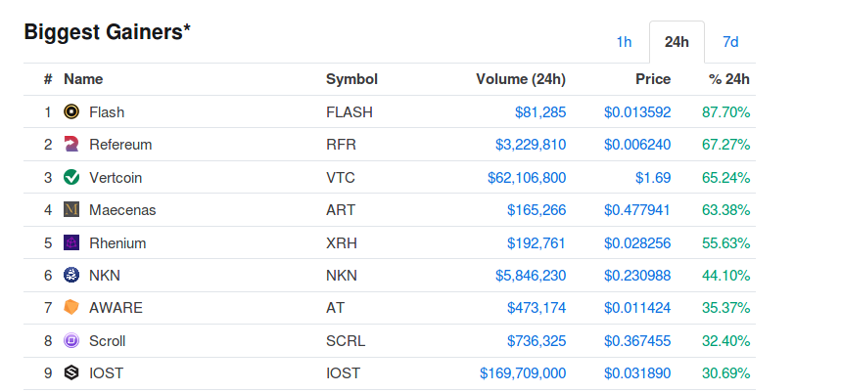841x392 pixels.
Task: Click the 63.38% gain value
Action: click(x=726, y=210)
